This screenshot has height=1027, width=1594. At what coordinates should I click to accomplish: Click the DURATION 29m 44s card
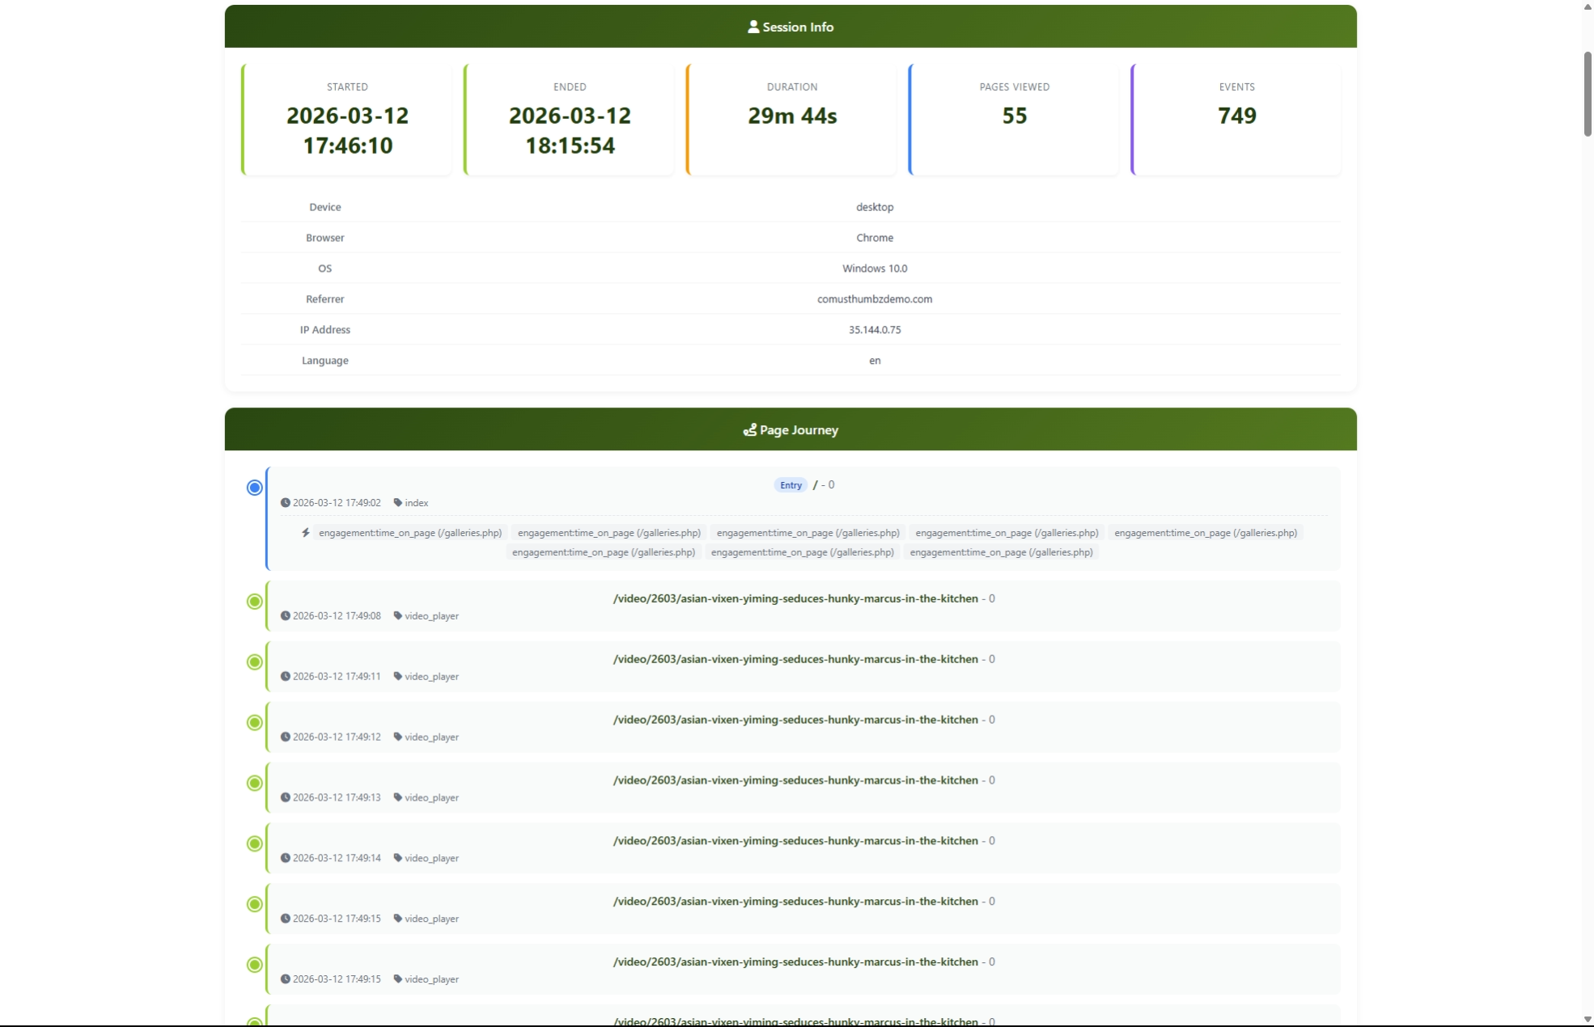pyautogui.click(x=791, y=118)
